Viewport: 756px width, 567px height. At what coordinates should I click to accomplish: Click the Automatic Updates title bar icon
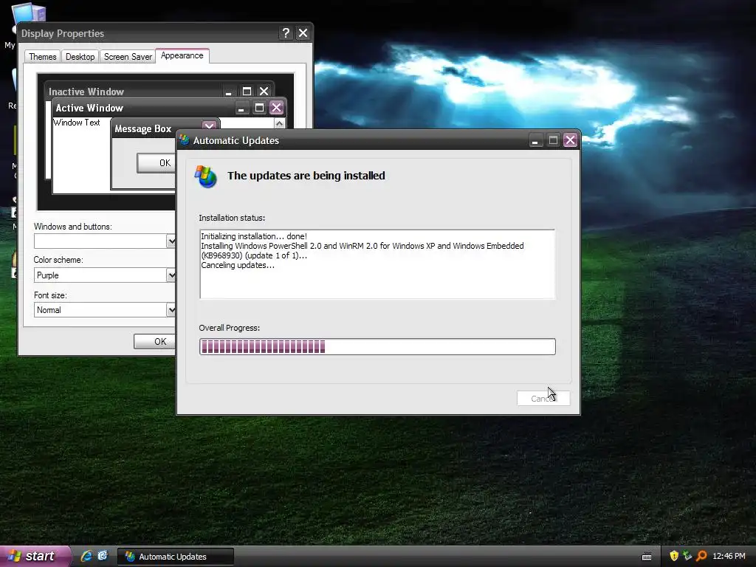pyautogui.click(x=185, y=140)
